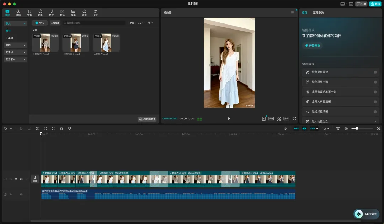Open the 滤镜 (Filters) panel icon

[x=84, y=12]
